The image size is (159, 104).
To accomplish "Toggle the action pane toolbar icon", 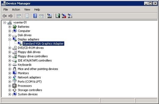I will coord(41,16).
